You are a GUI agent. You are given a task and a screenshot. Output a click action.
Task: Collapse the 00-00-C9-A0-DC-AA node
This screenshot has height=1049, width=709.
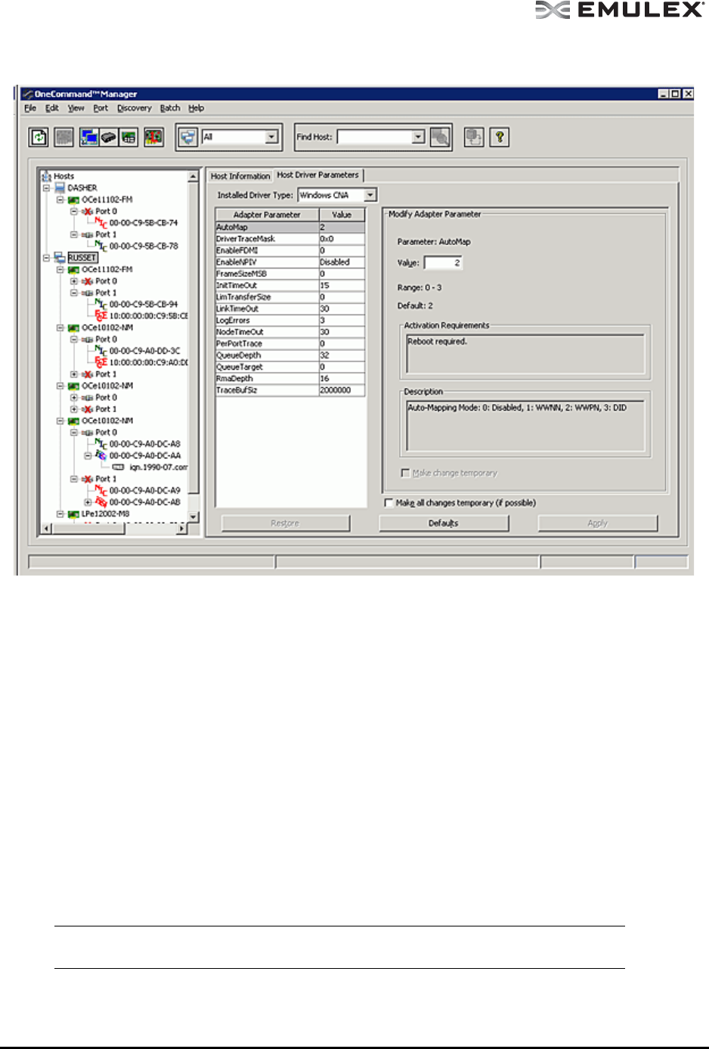(88, 455)
